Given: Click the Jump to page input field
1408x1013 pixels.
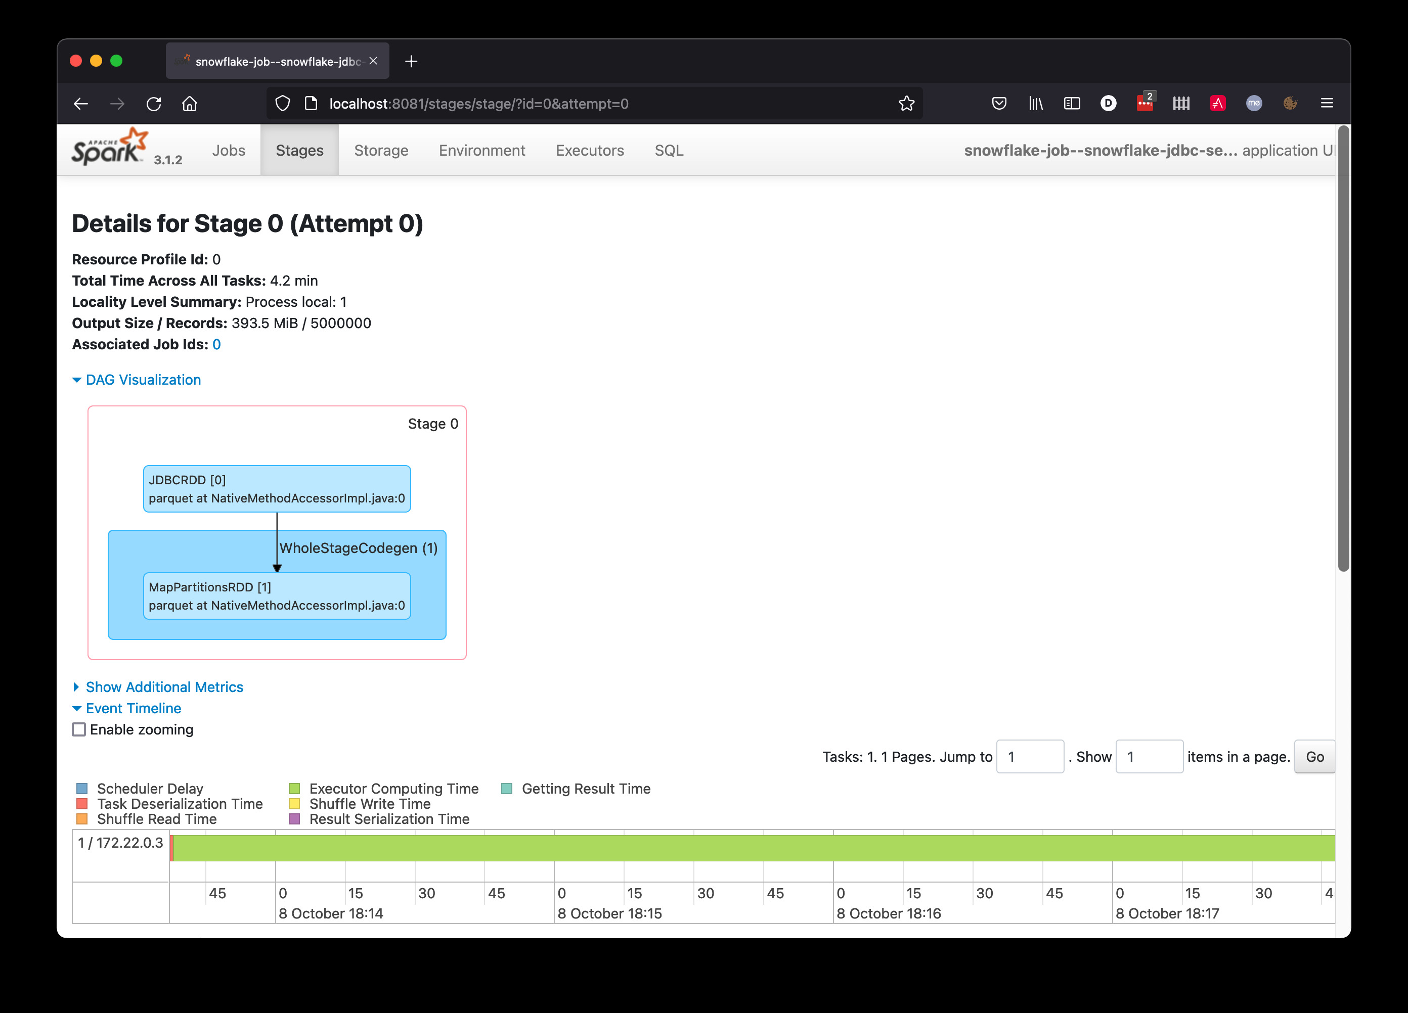Looking at the screenshot, I should [1030, 757].
